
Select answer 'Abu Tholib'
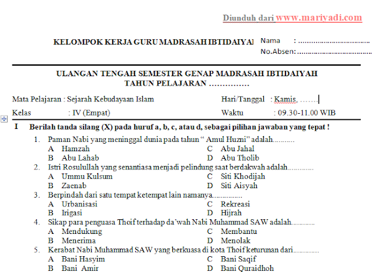pyautogui.click(x=240, y=158)
